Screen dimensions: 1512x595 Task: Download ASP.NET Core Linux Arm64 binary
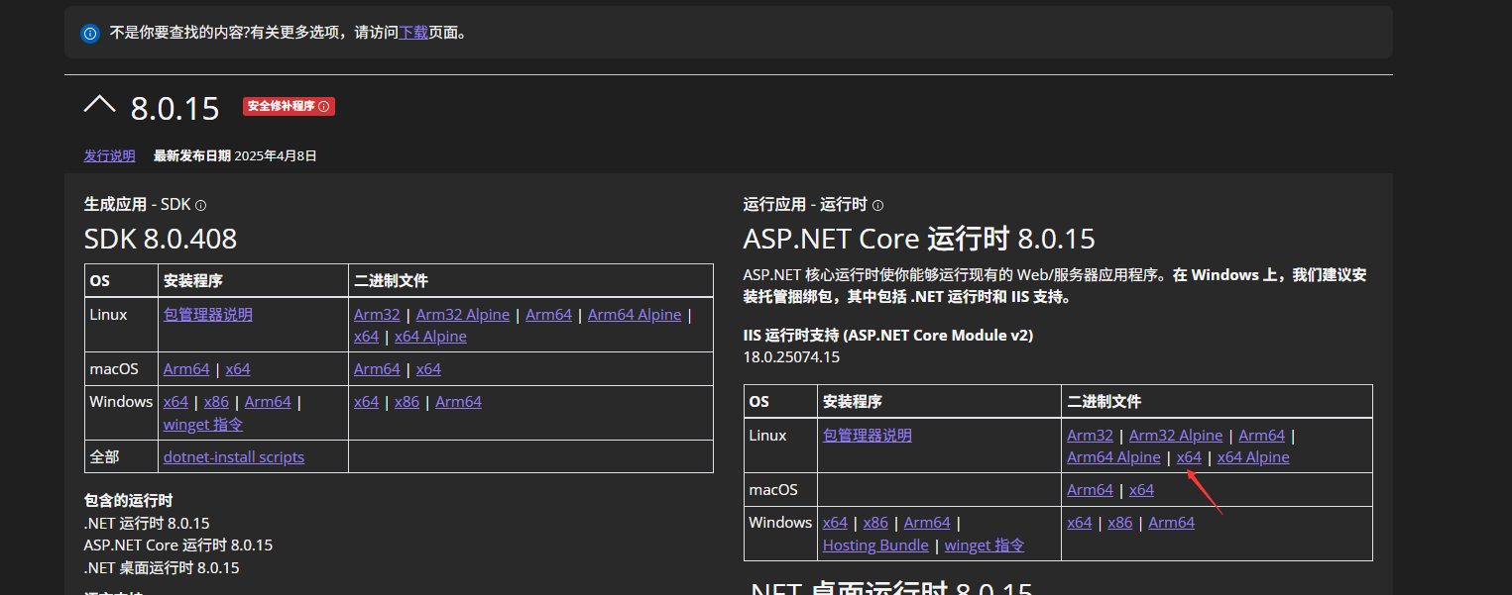coord(1261,435)
